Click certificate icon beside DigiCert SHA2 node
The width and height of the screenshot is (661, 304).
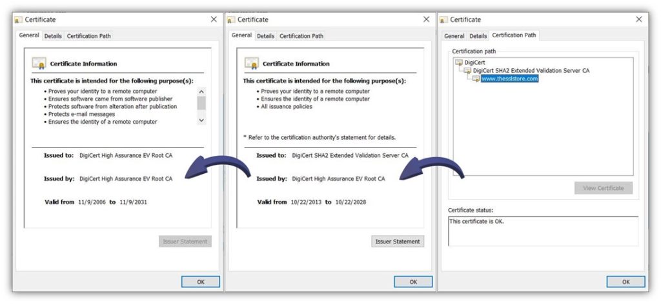[467, 71]
